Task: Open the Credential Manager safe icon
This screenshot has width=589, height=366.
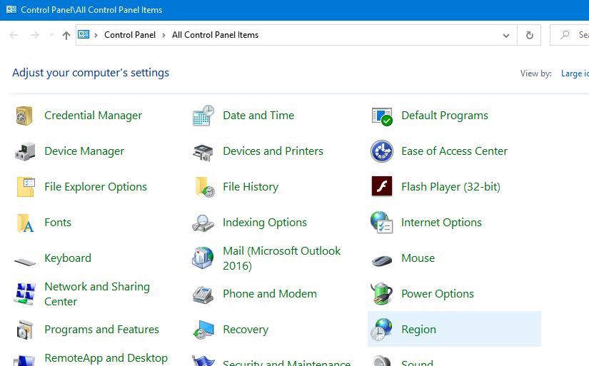Action: [x=25, y=116]
